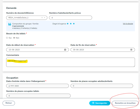Clear the RESA_ArméeDuSalut_1 dossier selection
Viewport: 140px width, 109px height.
[x=42, y=18]
